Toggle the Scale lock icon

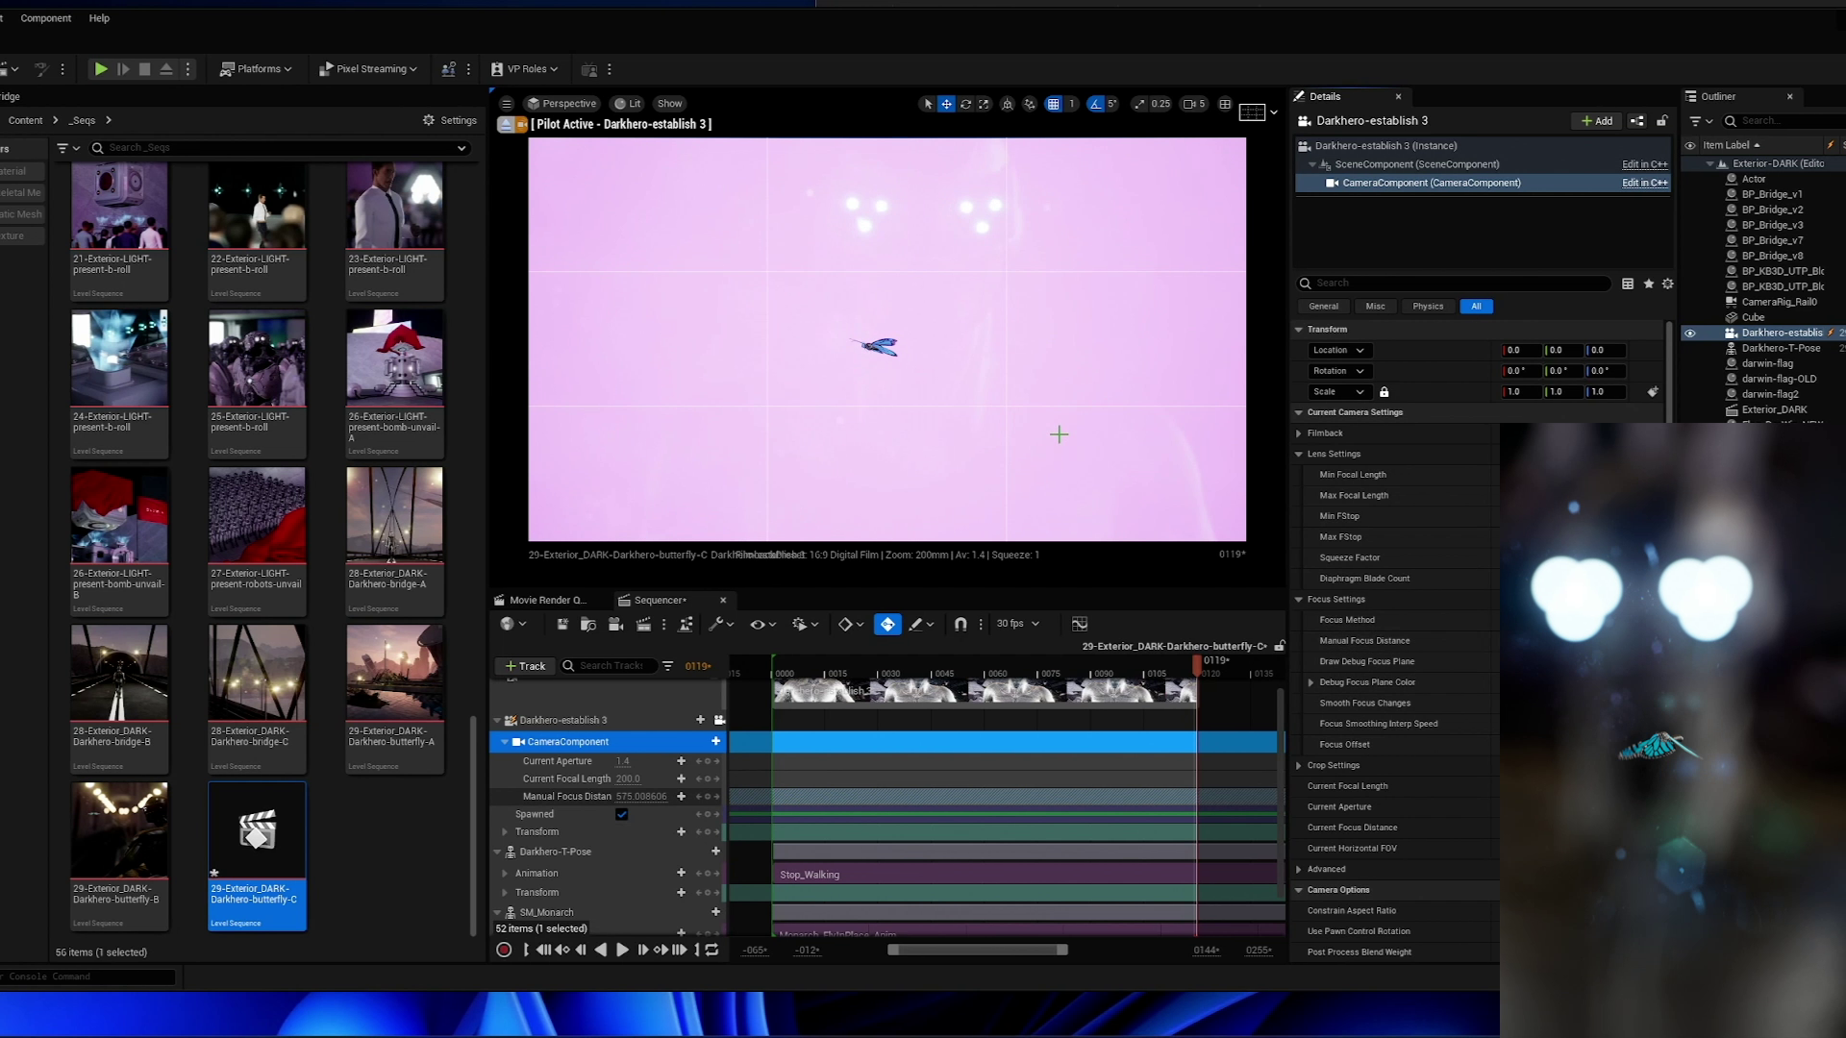(x=1384, y=392)
